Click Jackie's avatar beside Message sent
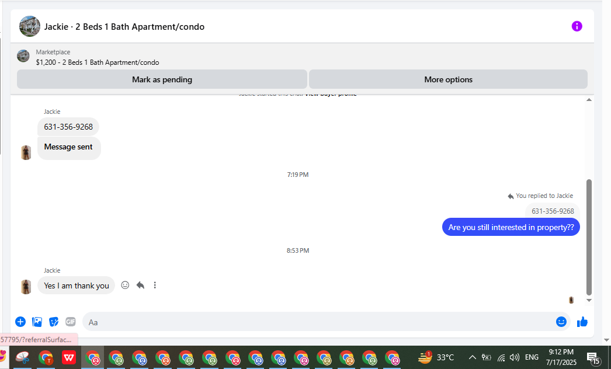611x369 pixels. click(x=26, y=152)
